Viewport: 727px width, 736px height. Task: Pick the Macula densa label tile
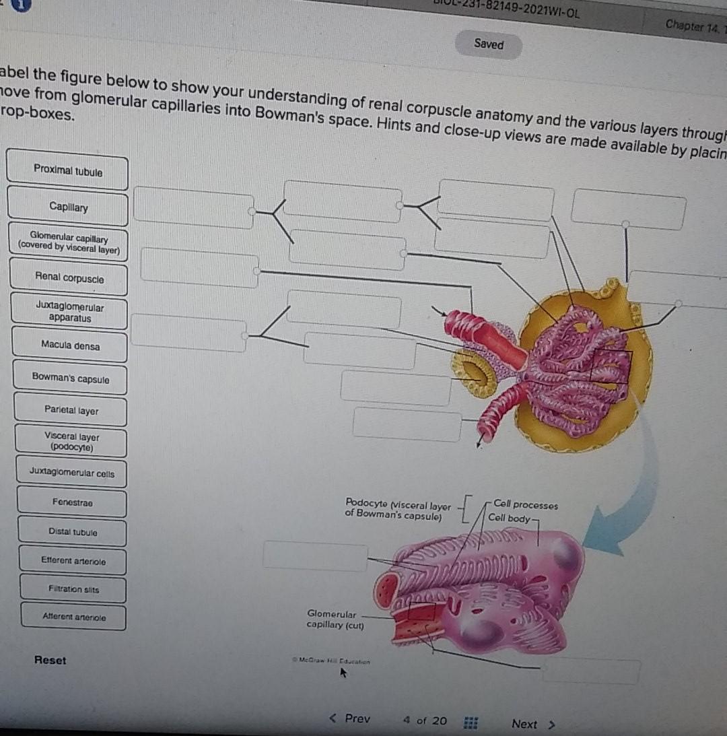pos(70,345)
